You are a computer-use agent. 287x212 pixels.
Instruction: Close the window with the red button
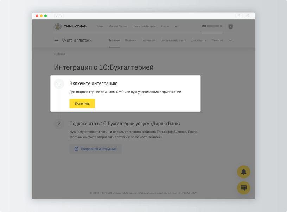(37, 16)
